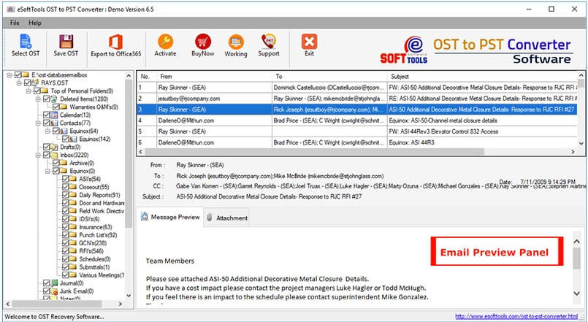Open the esofttools.com ost-to-pst-converter link
Screen dimensions: 588x322
pyautogui.click(x=516, y=316)
